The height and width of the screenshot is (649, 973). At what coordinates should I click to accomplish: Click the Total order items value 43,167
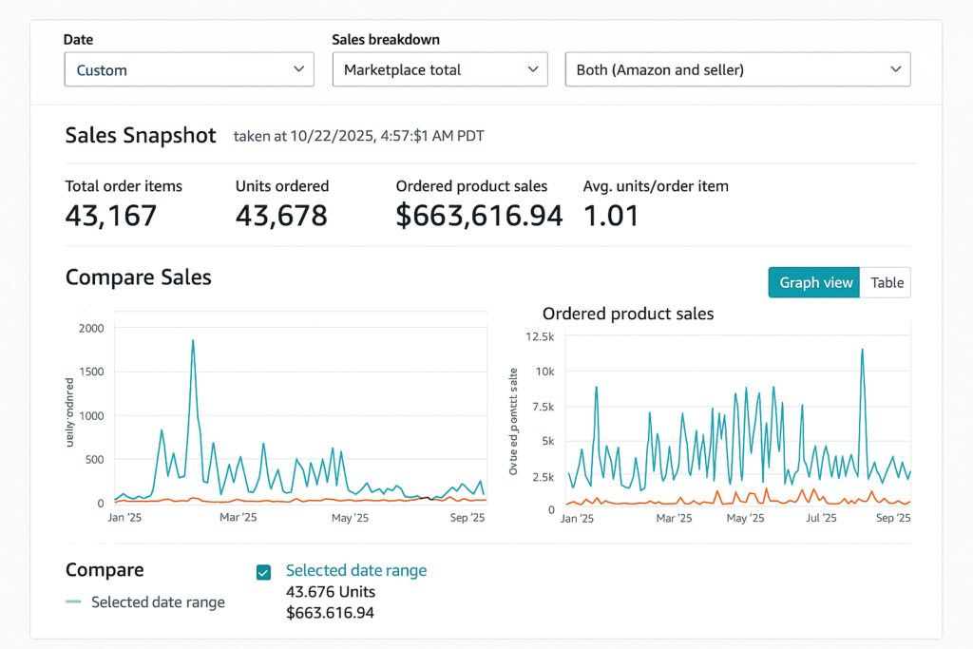(111, 216)
